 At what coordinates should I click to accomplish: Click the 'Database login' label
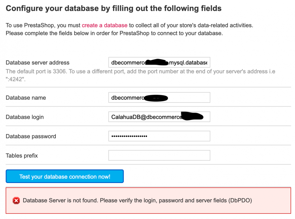(24, 117)
